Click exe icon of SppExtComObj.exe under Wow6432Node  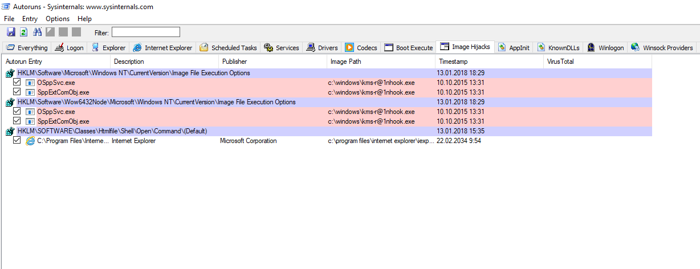pyautogui.click(x=30, y=121)
